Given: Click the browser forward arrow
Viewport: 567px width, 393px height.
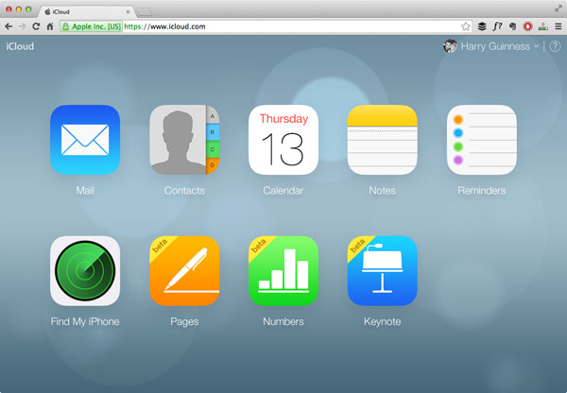Looking at the screenshot, I should click(22, 26).
